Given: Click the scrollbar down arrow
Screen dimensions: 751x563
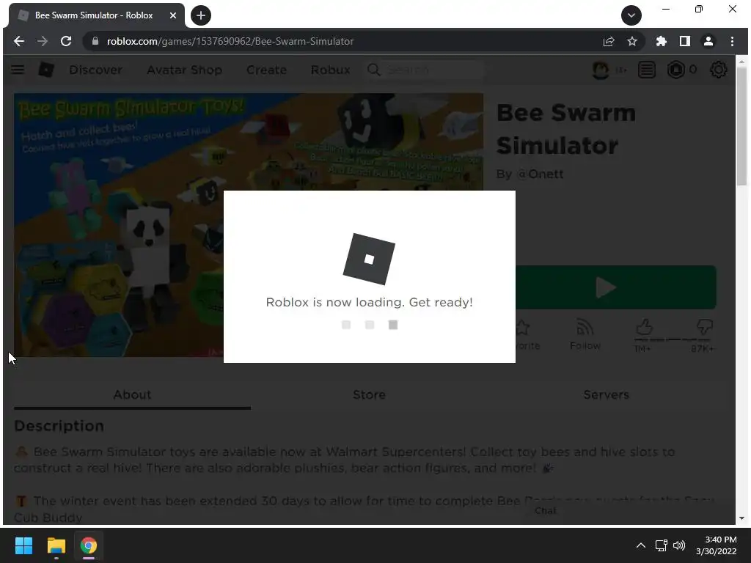Looking at the screenshot, I should pos(742,518).
